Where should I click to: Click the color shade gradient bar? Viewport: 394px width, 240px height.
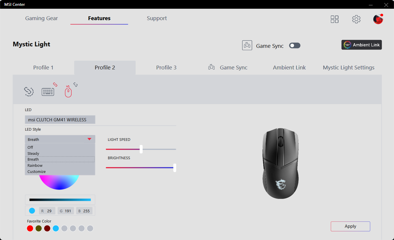pos(60,200)
